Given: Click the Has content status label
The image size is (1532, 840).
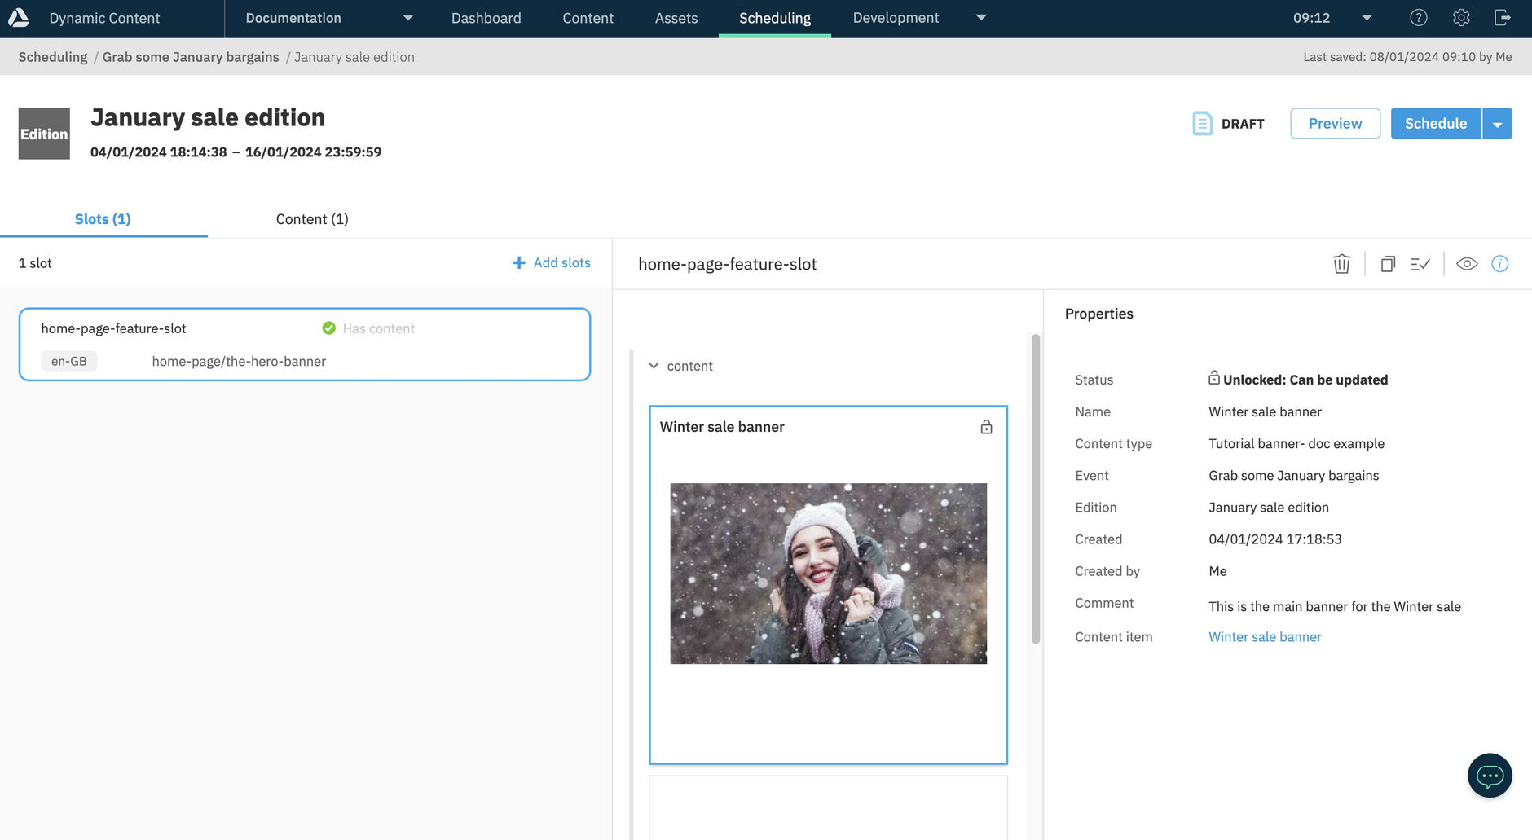Looking at the screenshot, I should [379, 328].
